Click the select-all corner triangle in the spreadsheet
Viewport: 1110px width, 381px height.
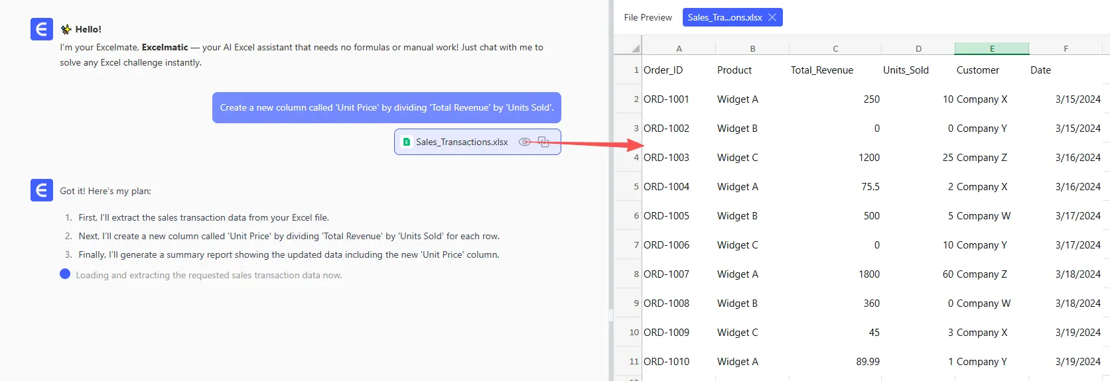pos(636,48)
